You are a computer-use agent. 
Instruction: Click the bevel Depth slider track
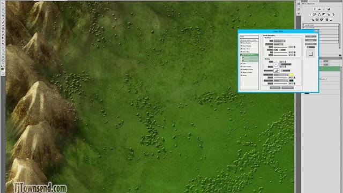[x=281, y=47]
